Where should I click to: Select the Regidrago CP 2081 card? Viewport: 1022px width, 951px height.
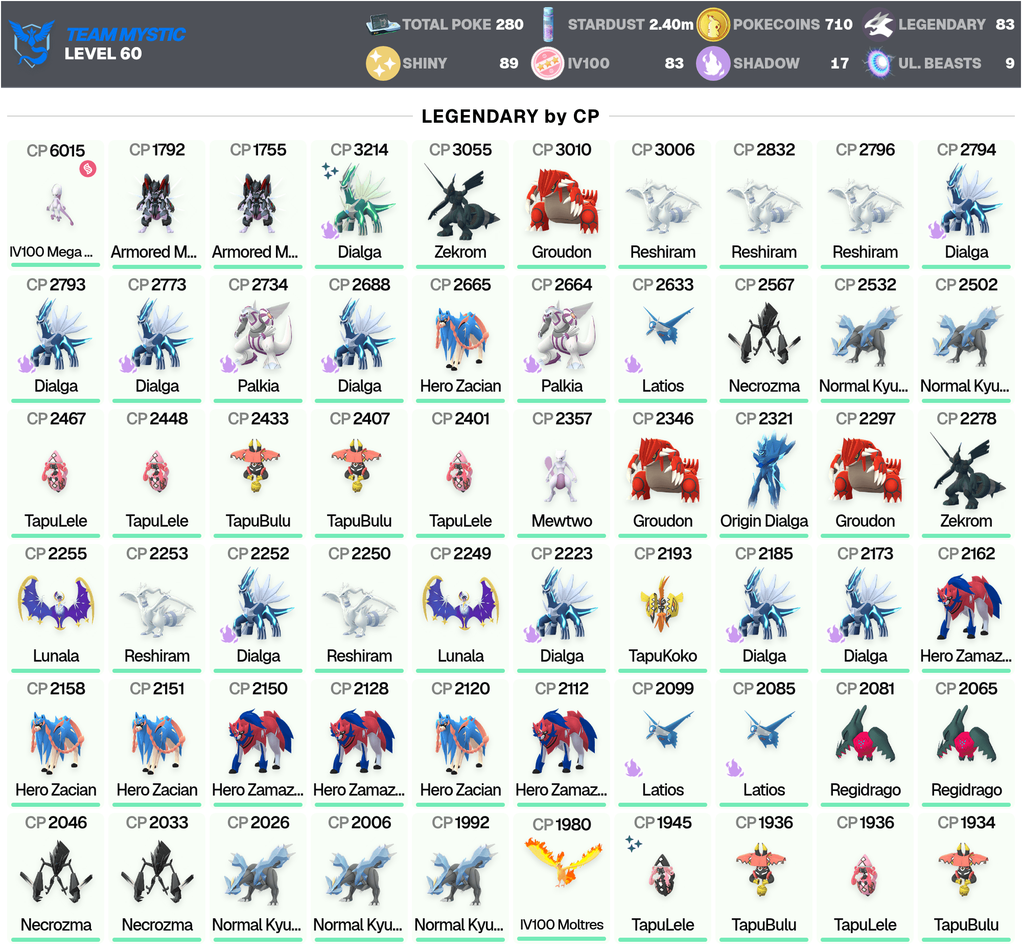[x=865, y=743]
